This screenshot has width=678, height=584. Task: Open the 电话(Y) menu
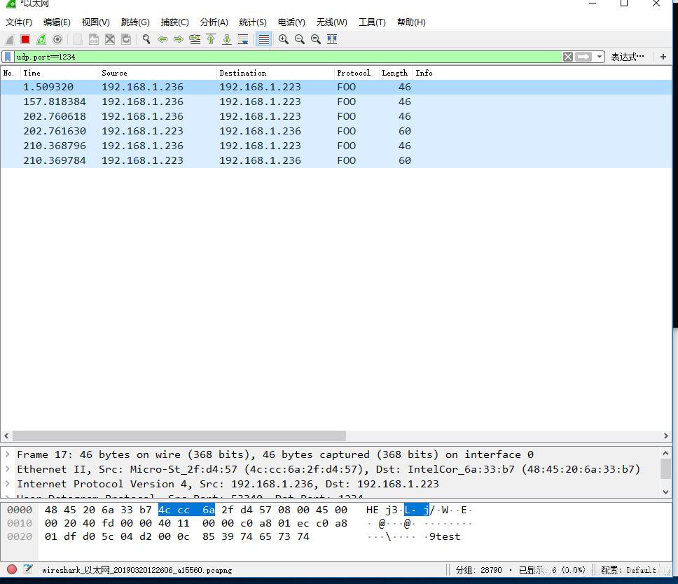291,22
